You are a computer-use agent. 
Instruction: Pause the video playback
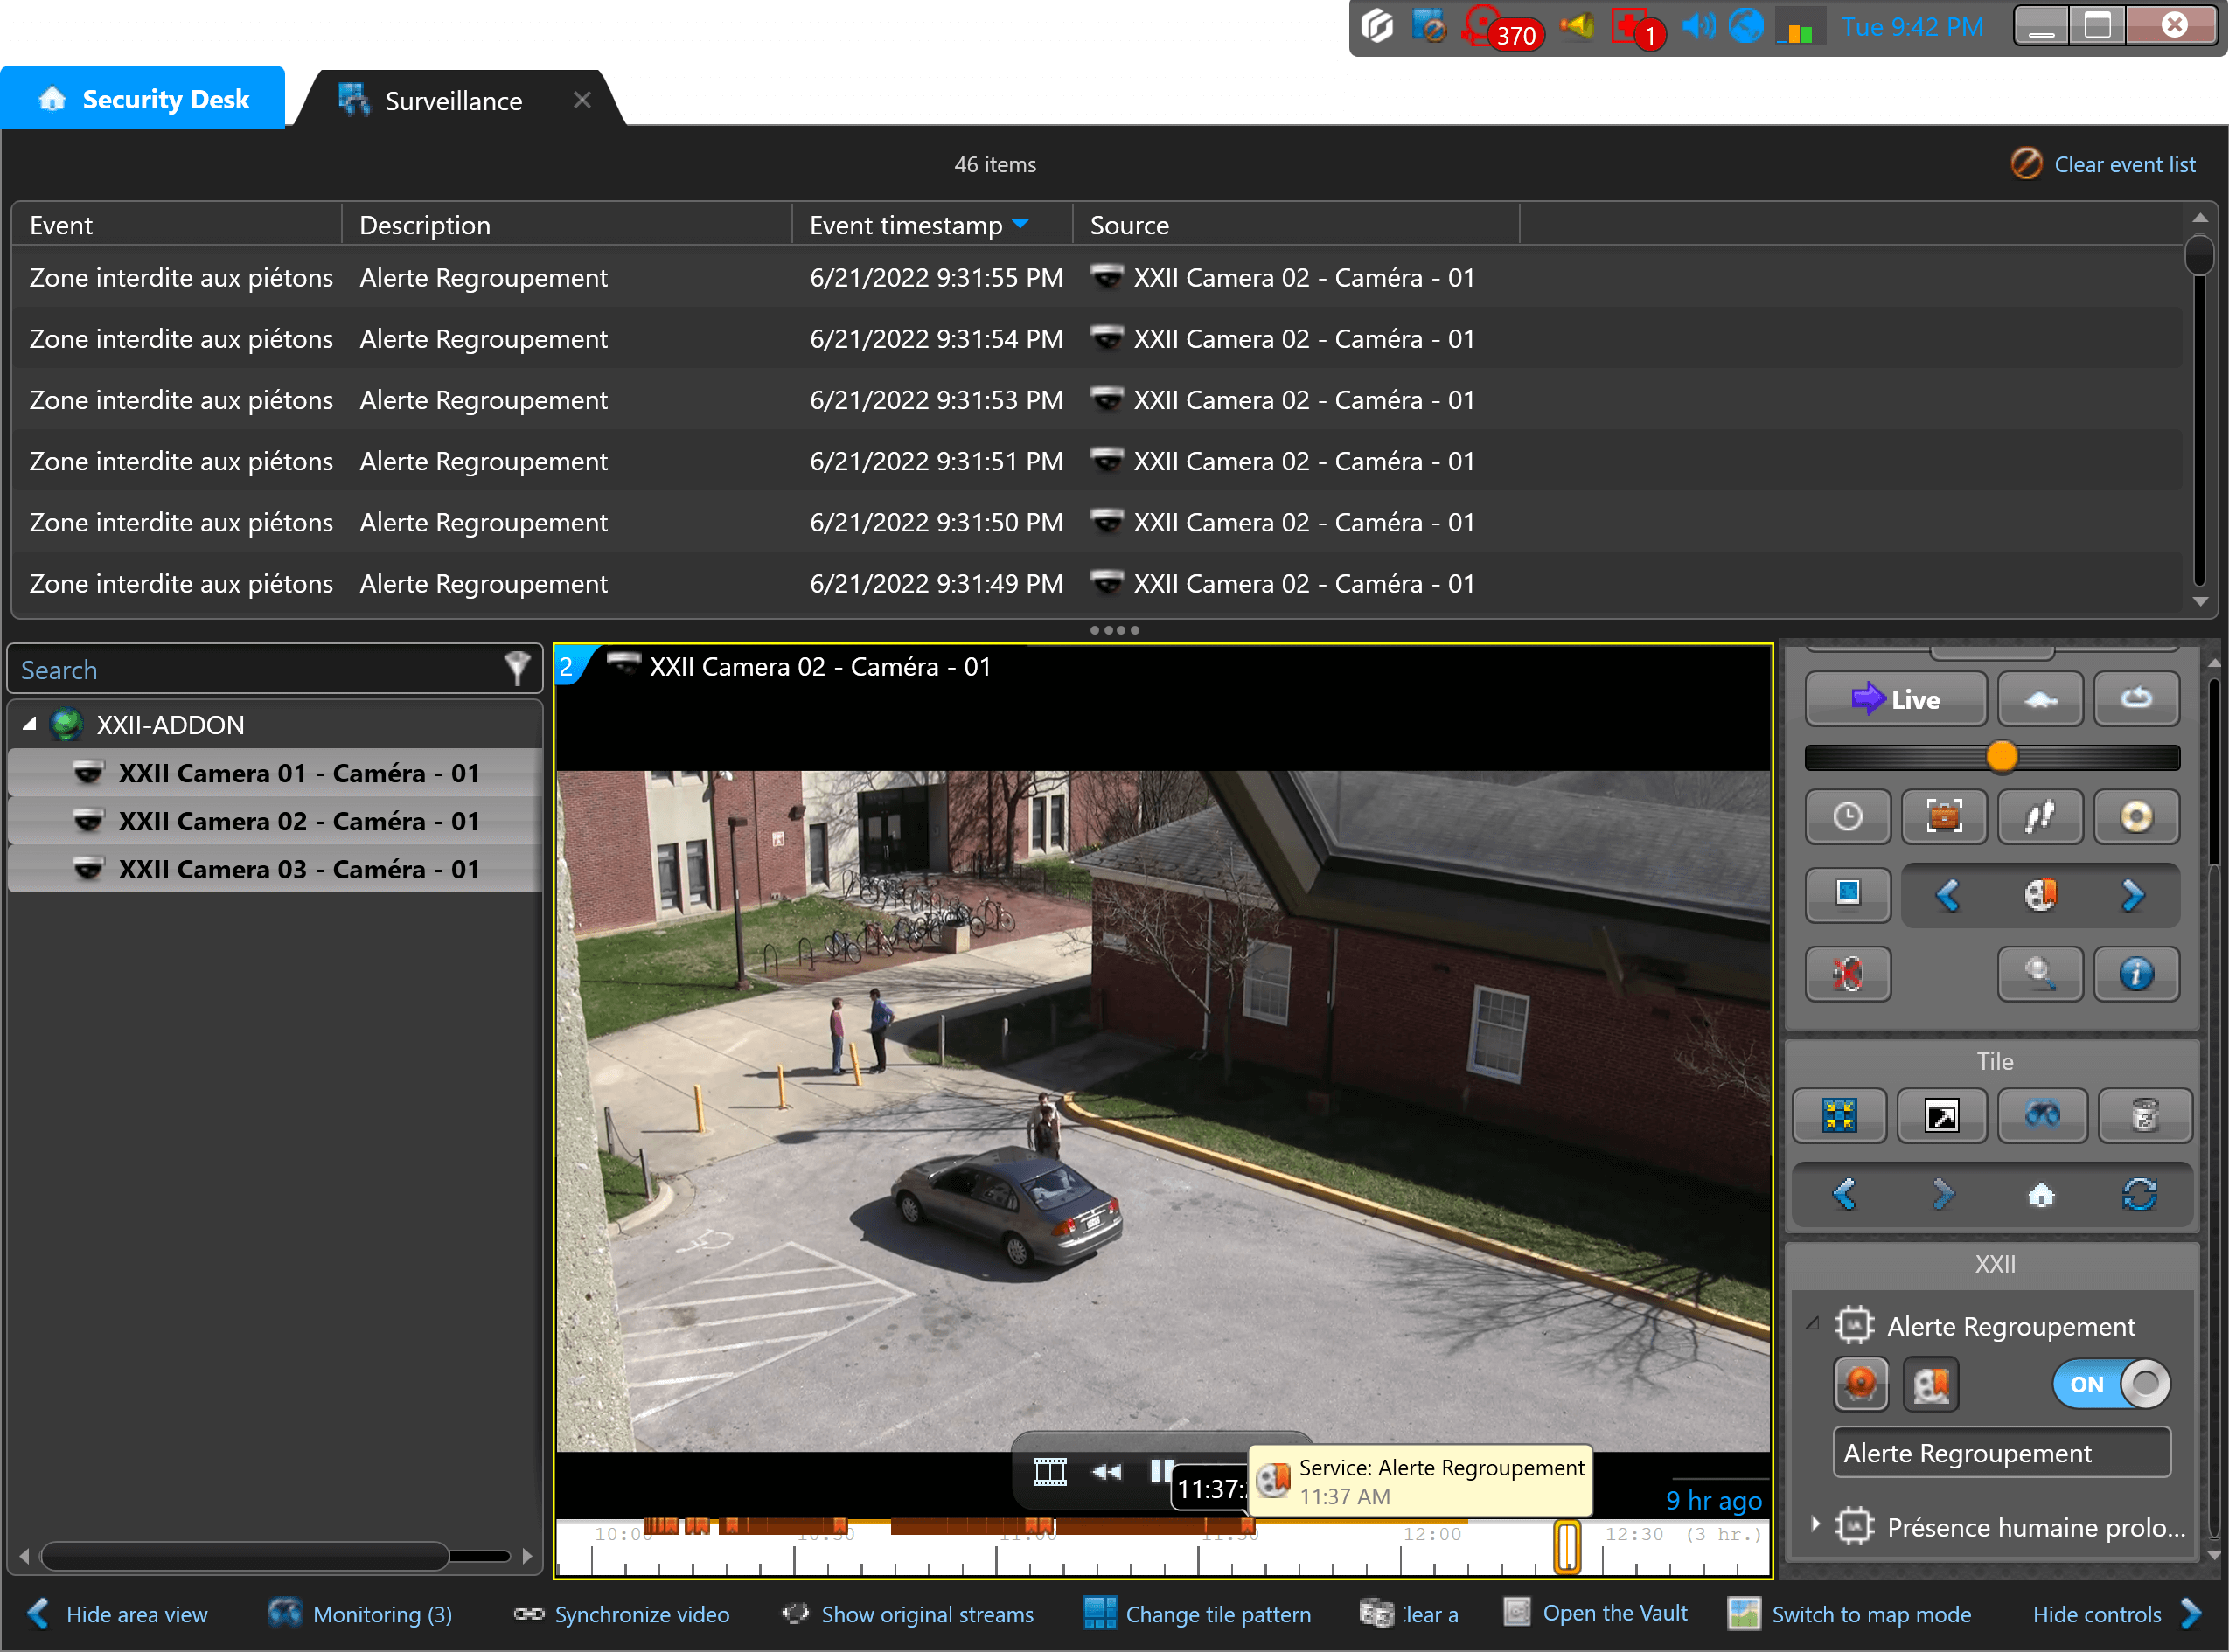coord(1160,1471)
